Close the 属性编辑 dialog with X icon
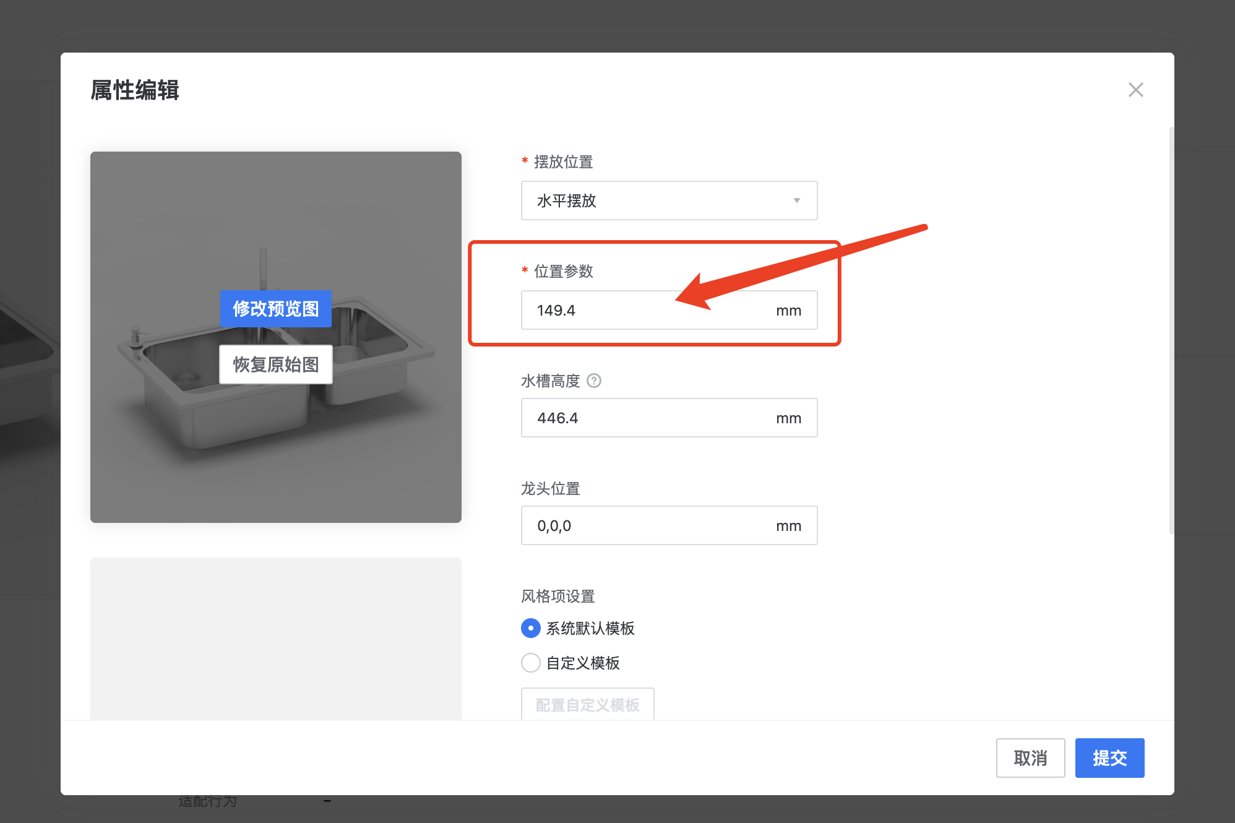The height and width of the screenshot is (823, 1235). coord(1135,90)
